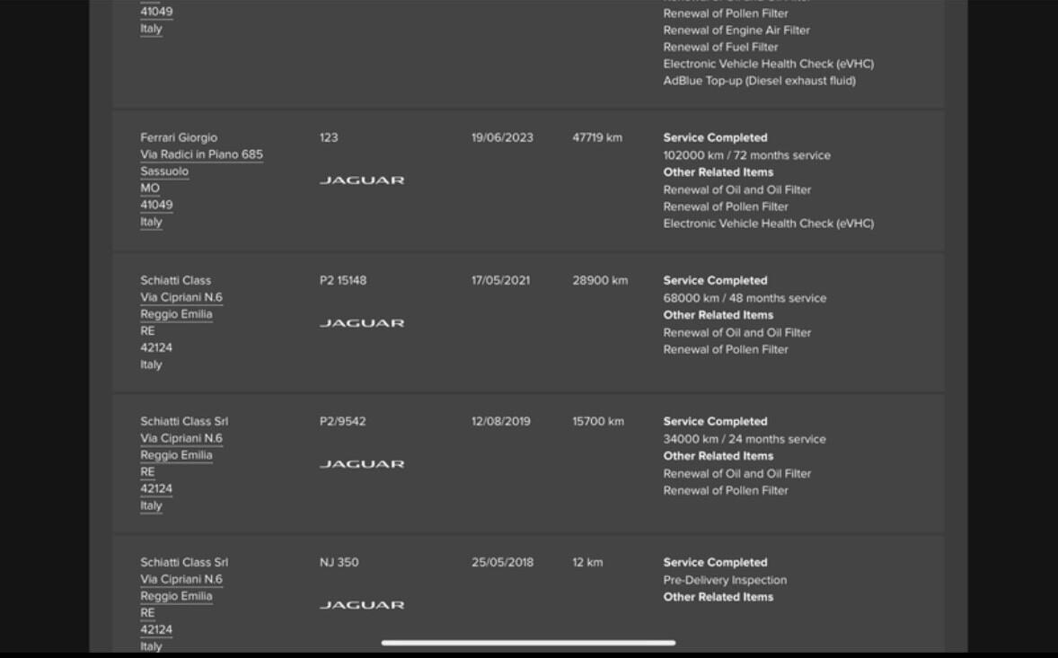This screenshot has width=1058, height=658.
Task: Open Via Cipriani N.6 in 25/05/2018 entry
Action: tap(181, 579)
